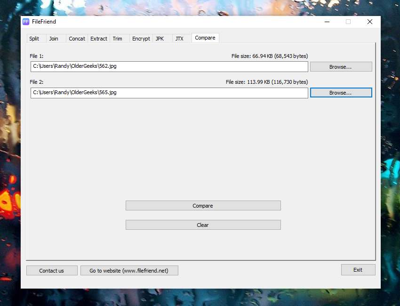The height and width of the screenshot is (306, 400).
Task: Browse for File 2
Action: click(x=341, y=93)
